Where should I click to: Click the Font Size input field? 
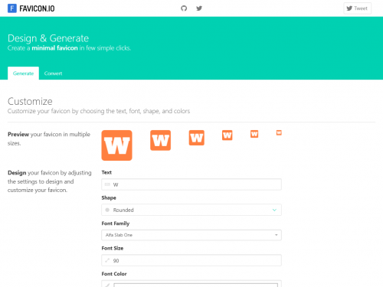(x=191, y=260)
